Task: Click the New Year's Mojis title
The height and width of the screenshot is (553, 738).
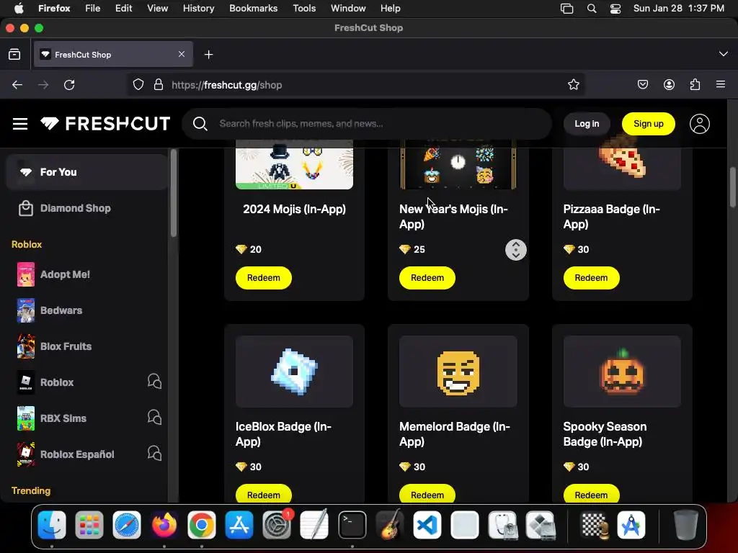Action: (454, 216)
